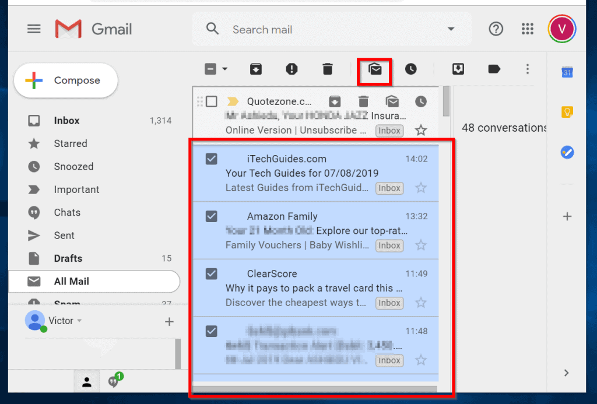Select All Mail folder
597x404 pixels.
(x=94, y=282)
